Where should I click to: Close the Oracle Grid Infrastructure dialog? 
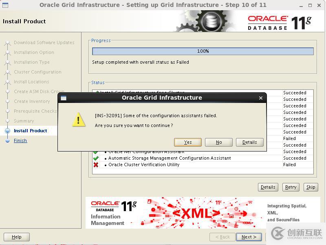(261, 98)
